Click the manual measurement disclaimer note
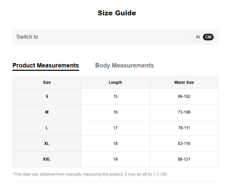230x184 pixels. (90, 174)
